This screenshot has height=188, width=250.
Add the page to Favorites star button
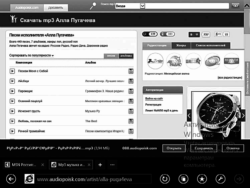point(202,179)
